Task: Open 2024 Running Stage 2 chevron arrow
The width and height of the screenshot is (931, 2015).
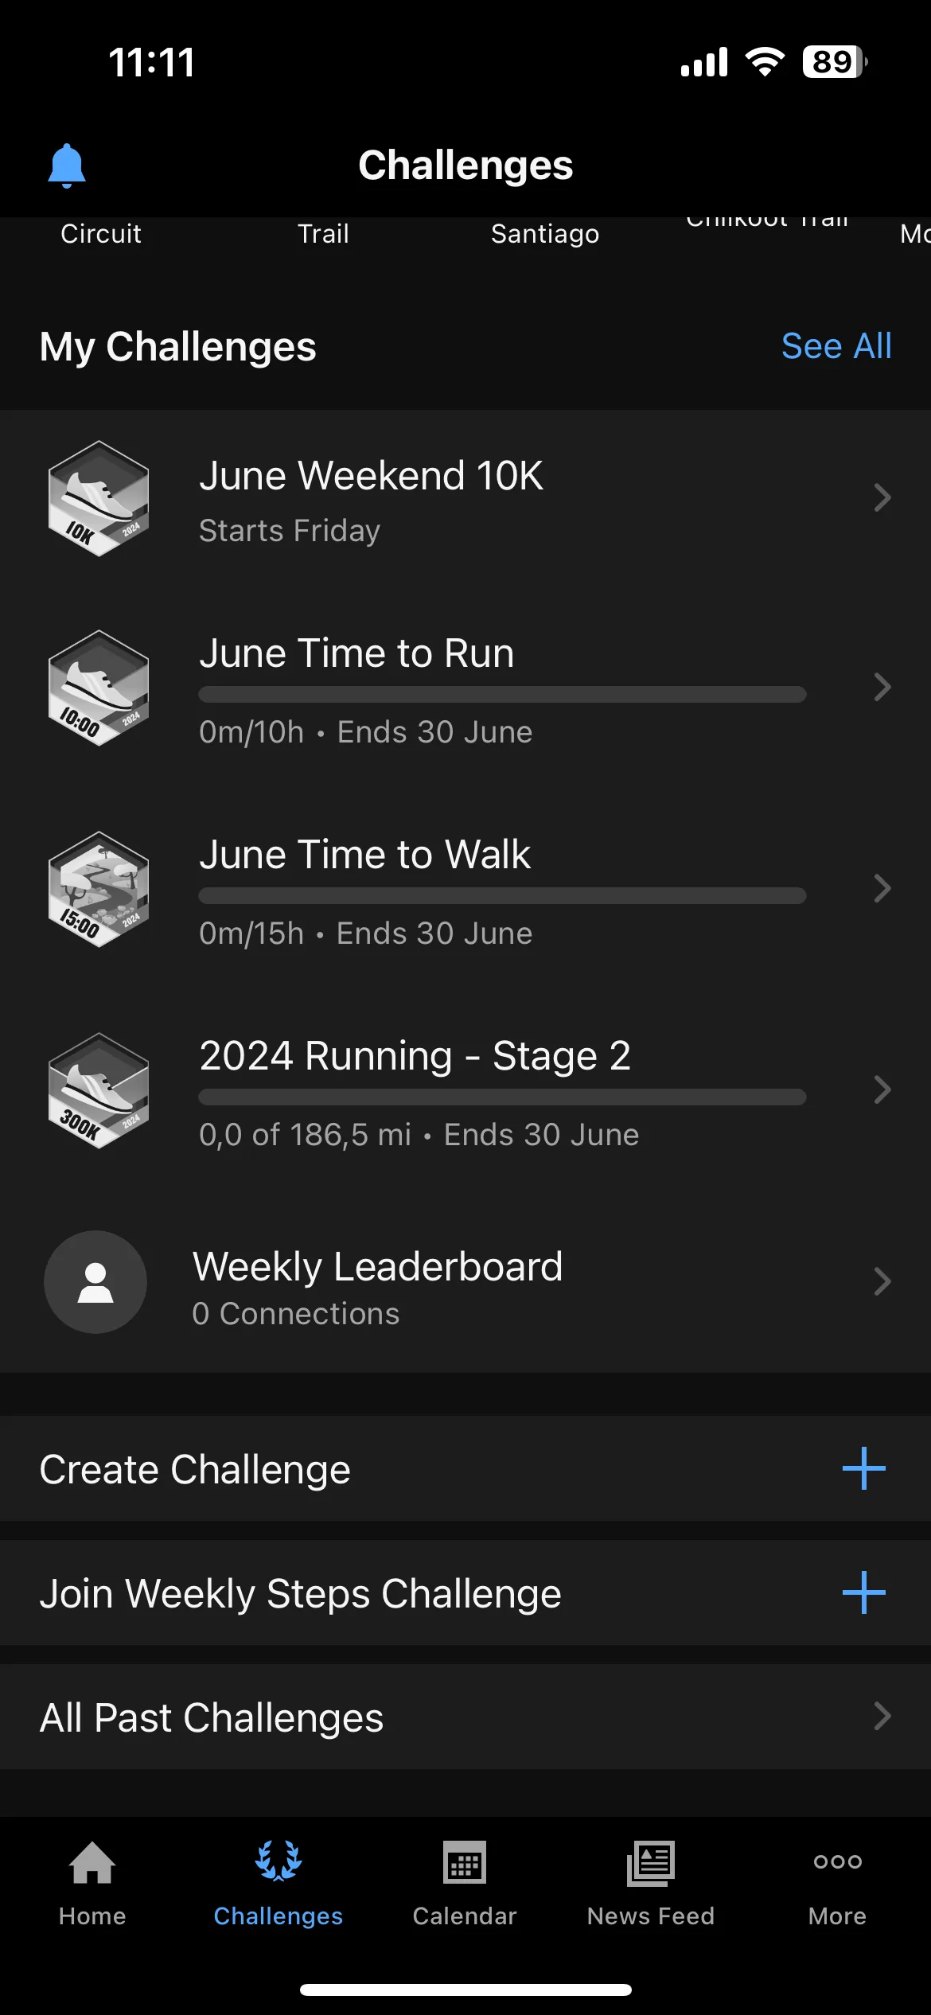Action: [882, 1089]
